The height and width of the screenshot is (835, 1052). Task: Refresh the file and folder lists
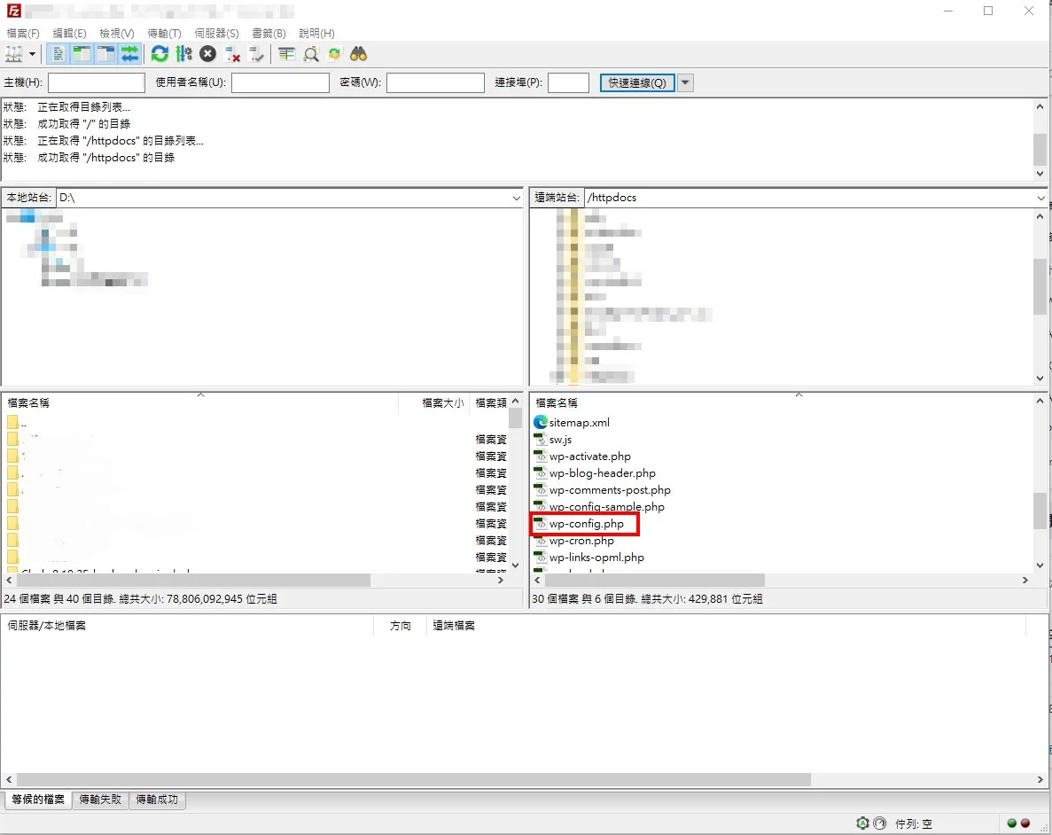point(160,54)
